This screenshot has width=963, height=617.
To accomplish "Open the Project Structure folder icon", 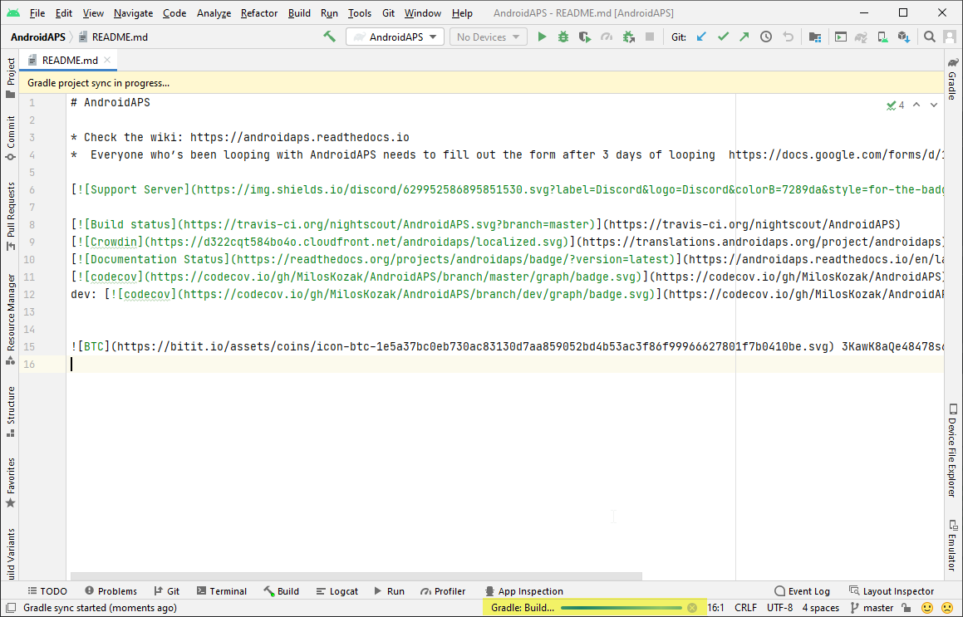I will (815, 37).
